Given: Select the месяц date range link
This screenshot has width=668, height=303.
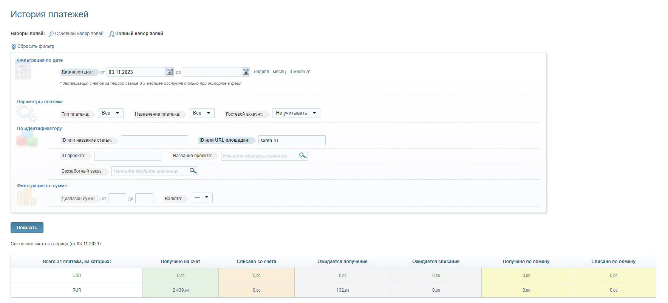Looking at the screenshot, I should 279,72.
